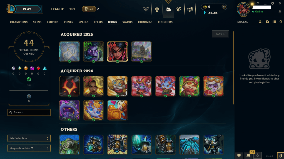The height and width of the screenshot is (159, 284).
Task: Open the Store coins icon
Action: coord(190,9)
